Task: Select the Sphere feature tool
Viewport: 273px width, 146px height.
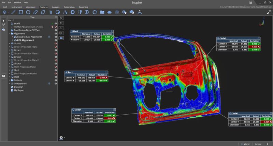Action: [58, 12]
